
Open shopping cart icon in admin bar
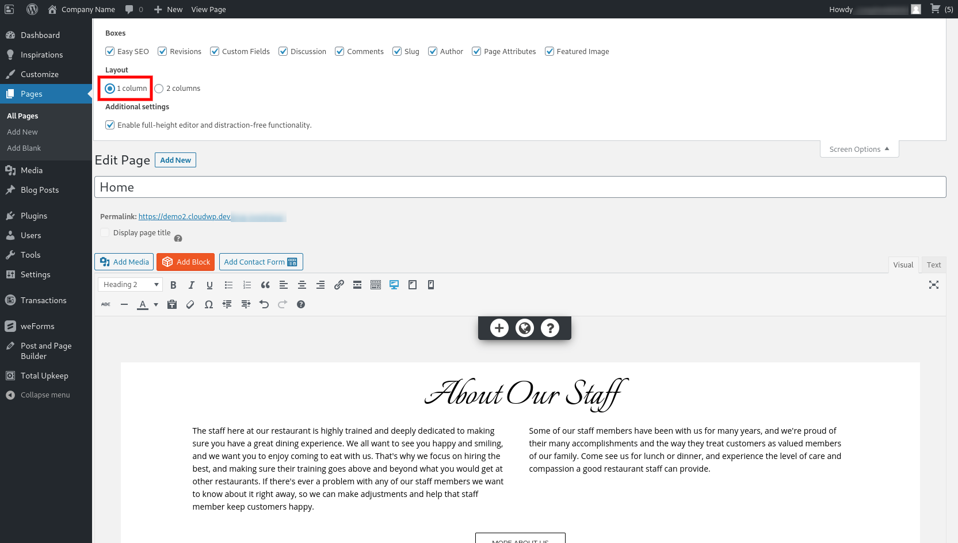tap(936, 9)
